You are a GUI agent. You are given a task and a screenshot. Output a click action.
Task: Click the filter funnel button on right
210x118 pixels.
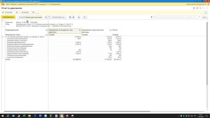coord(206,12)
